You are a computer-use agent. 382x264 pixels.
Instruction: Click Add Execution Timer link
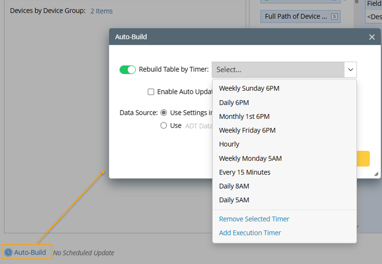pyautogui.click(x=250, y=233)
